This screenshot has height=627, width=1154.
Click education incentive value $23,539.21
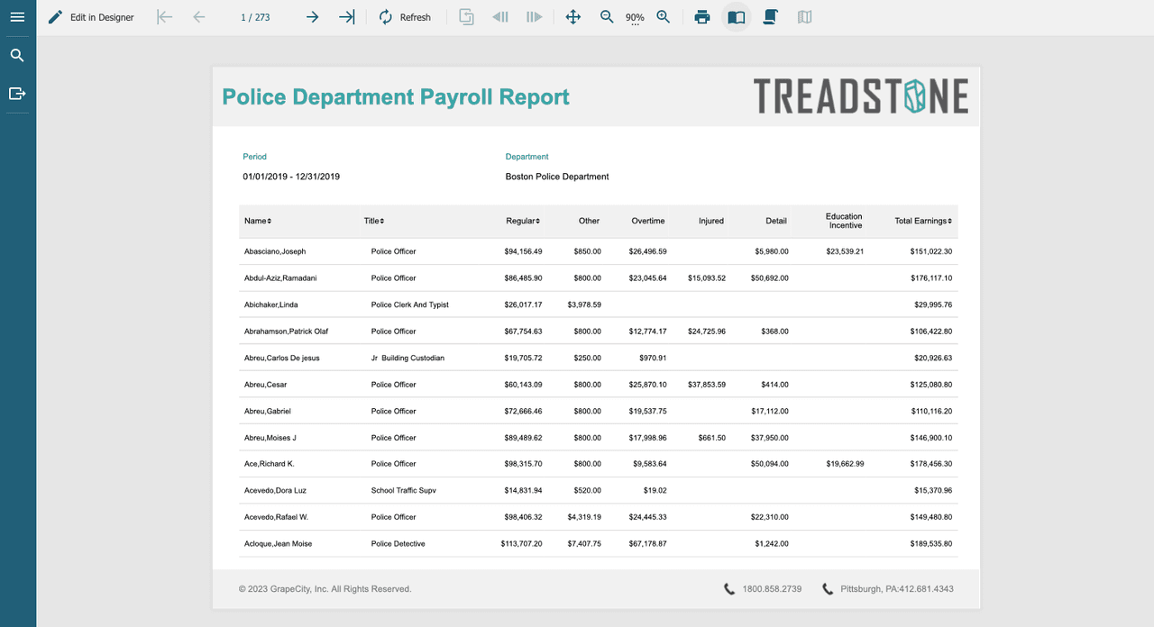845,251
